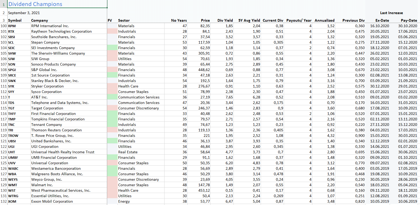420x205 pixels.
Task: Select the Energy sector cell
Action: 124,201
